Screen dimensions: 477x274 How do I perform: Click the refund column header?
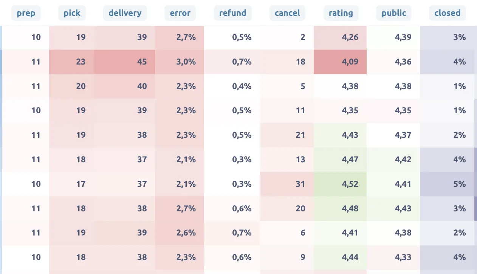pyautogui.click(x=232, y=13)
